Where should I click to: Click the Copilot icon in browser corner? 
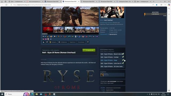[169, 5]
